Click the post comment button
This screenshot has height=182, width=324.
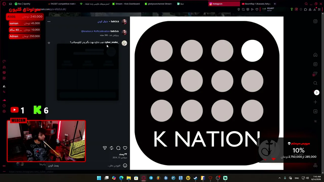click(x=53, y=166)
